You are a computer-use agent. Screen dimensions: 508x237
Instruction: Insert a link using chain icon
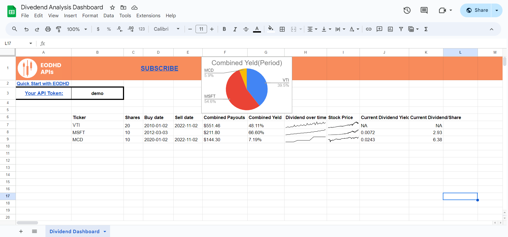(x=369, y=29)
